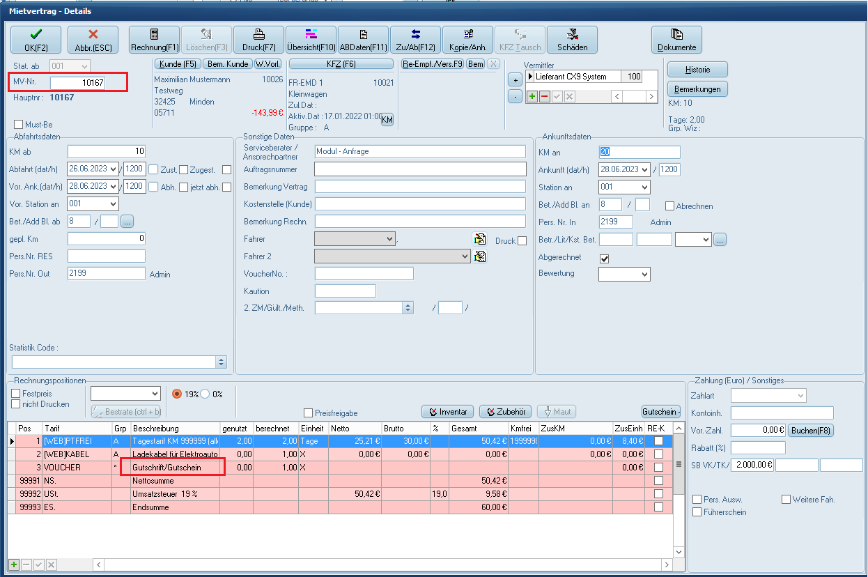Open the Kunde (F5) section
Screen dimensions: 868x577
(177, 64)
